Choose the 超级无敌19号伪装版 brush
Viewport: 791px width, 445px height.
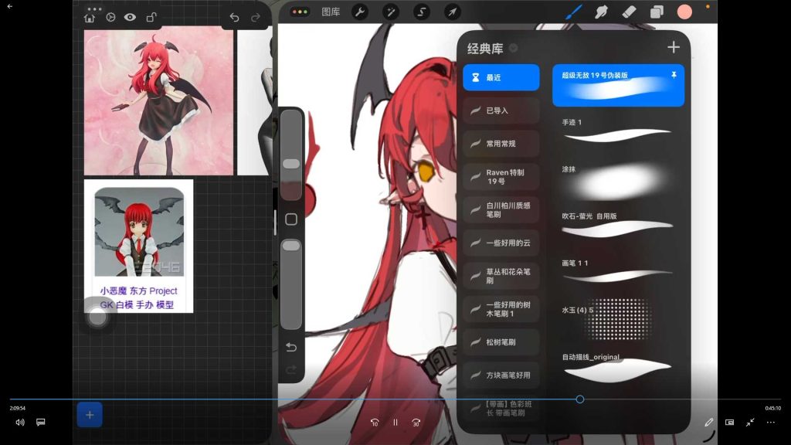[619, 85]
